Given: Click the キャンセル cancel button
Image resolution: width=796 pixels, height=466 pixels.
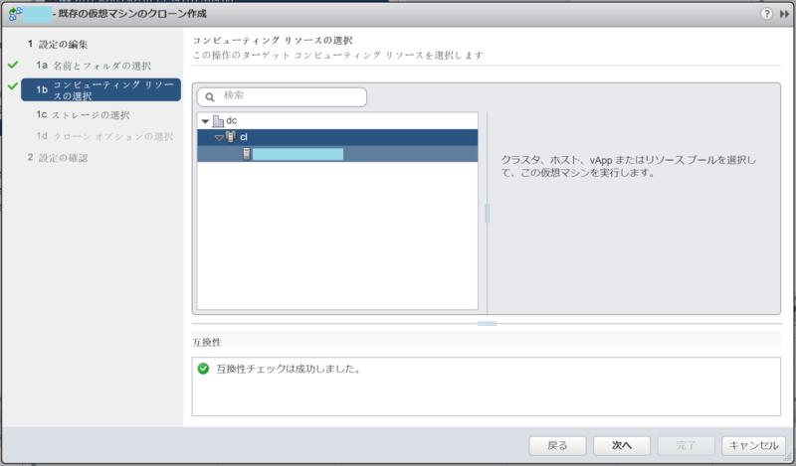Looking at the screenshot, I should [753, 446].
